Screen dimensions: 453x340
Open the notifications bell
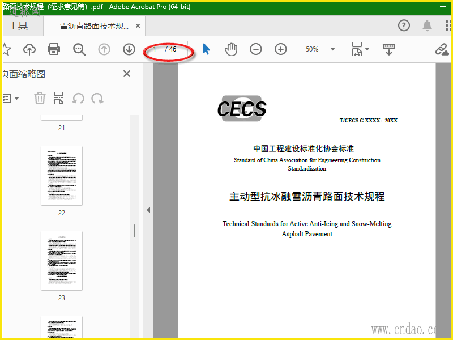427,25
